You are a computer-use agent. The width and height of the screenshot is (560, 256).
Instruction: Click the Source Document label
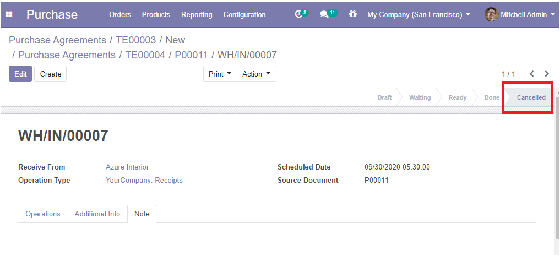[x=308, y=181]
